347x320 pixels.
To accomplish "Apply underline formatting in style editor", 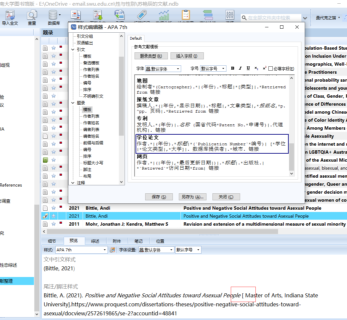I will 248,68.
